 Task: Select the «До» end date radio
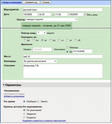pos(67,52)
